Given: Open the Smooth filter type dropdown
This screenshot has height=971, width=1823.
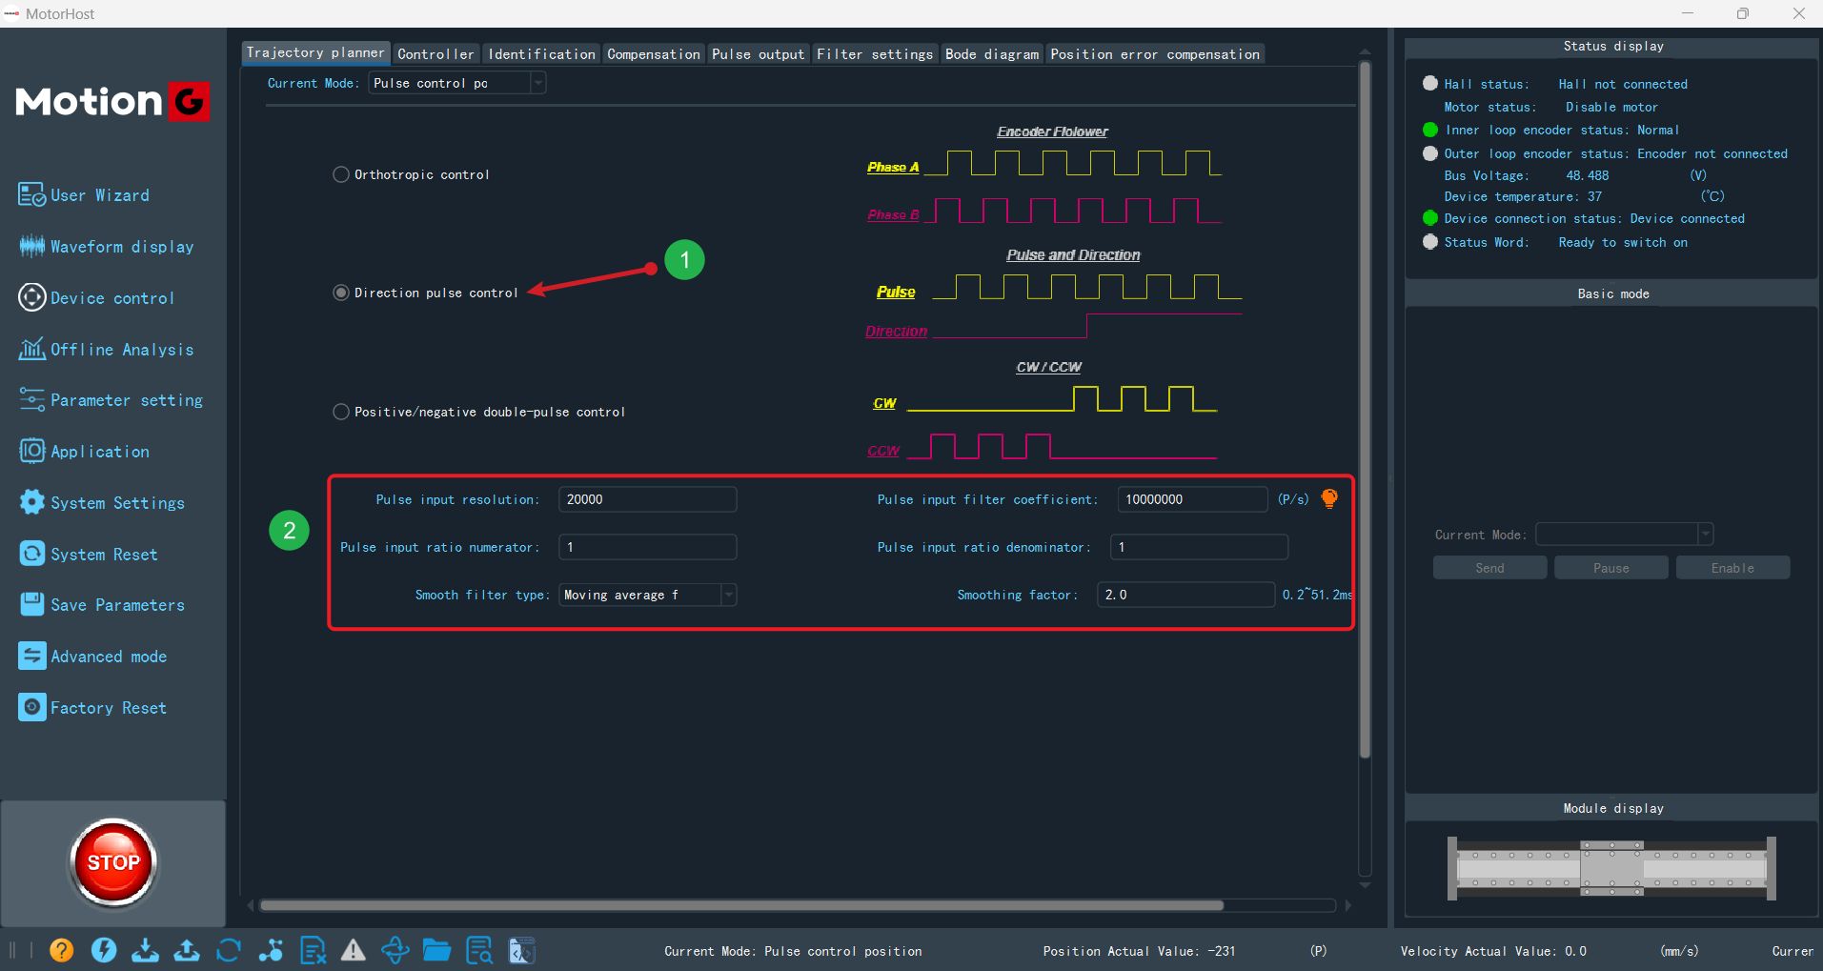Looking at the screenshot, I should pyautogui.click(x=648, y=595).
